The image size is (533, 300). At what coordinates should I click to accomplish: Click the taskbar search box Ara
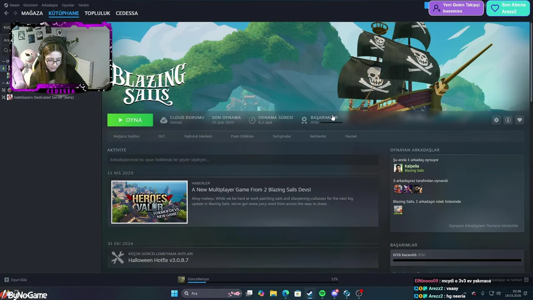click(212, 293)
